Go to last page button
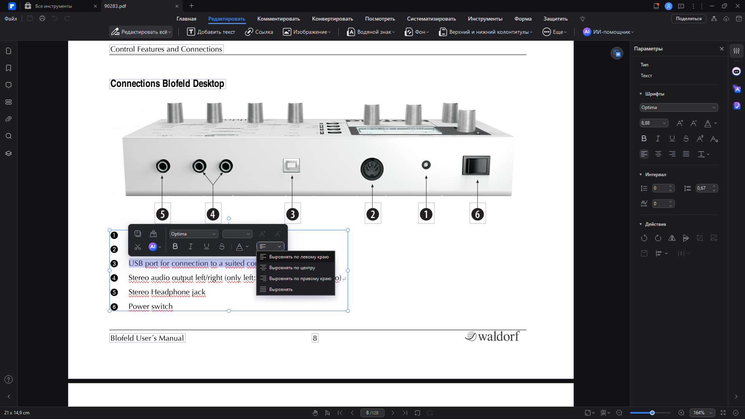 (x=405, y=413)
